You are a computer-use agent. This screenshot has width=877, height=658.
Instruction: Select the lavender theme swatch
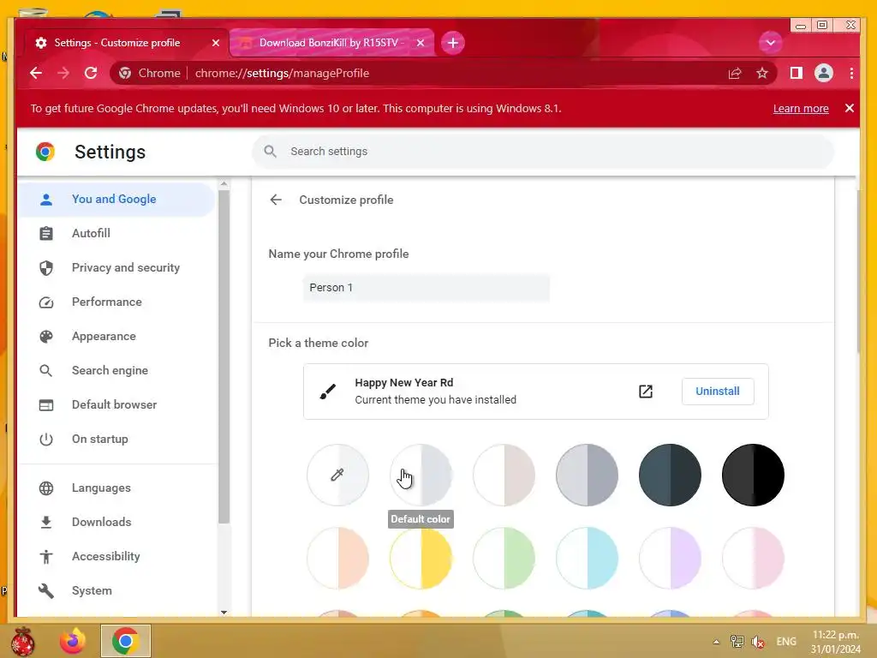click(x=670, y=558)
